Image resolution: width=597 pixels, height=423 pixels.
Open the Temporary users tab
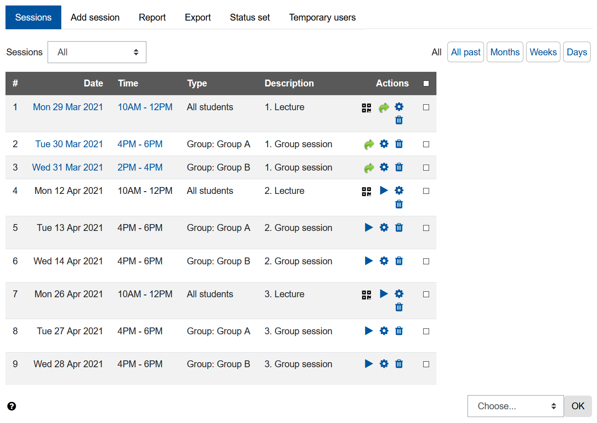click(322, 17)
